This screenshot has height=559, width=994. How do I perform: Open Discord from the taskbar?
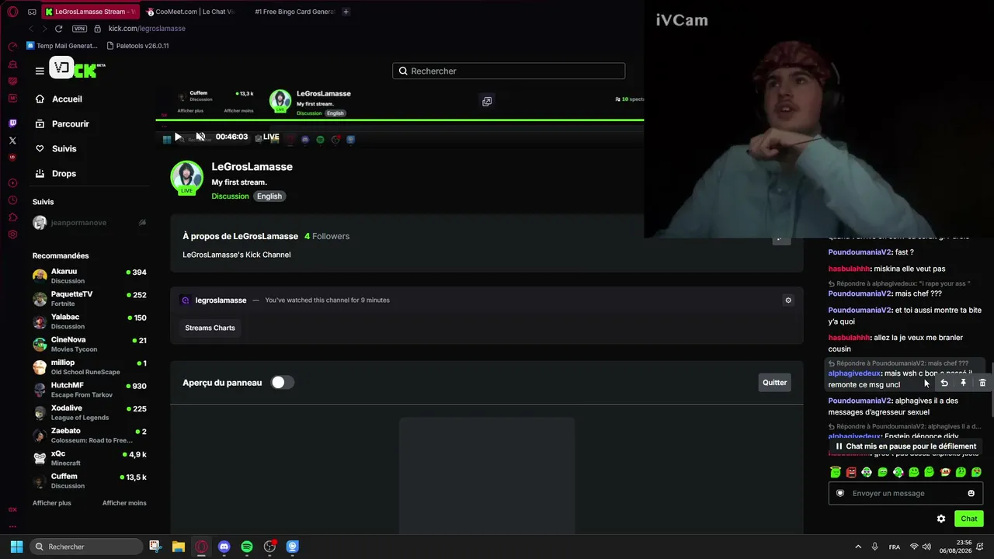pyautogui.click(x=224, y=547)
